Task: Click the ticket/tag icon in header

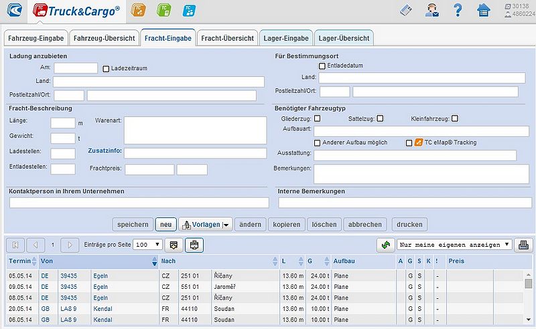Action: [406, 11]
